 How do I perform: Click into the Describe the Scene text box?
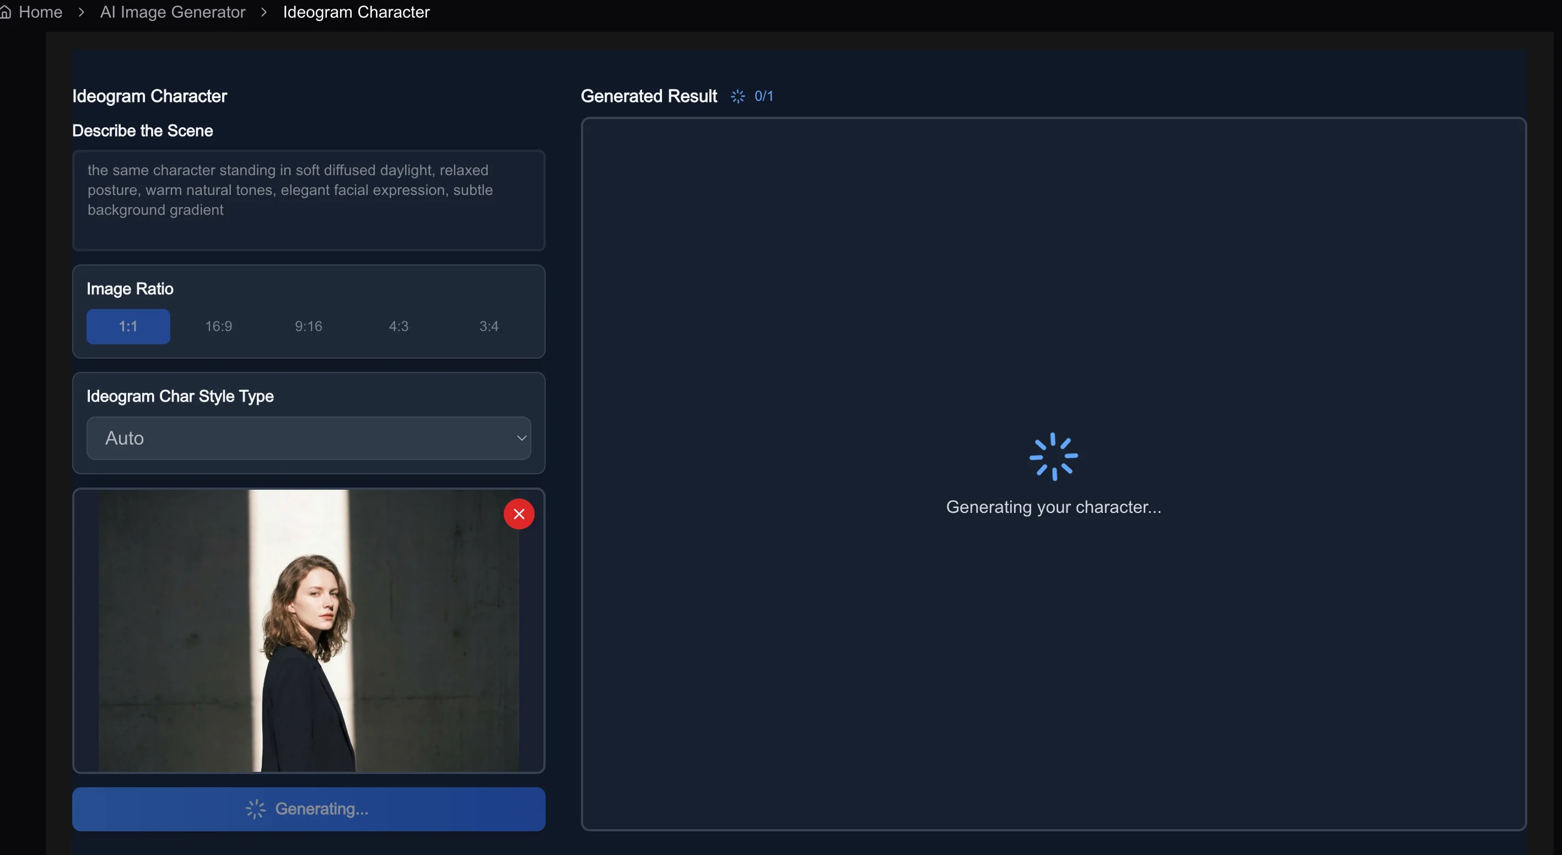[308, 200]
